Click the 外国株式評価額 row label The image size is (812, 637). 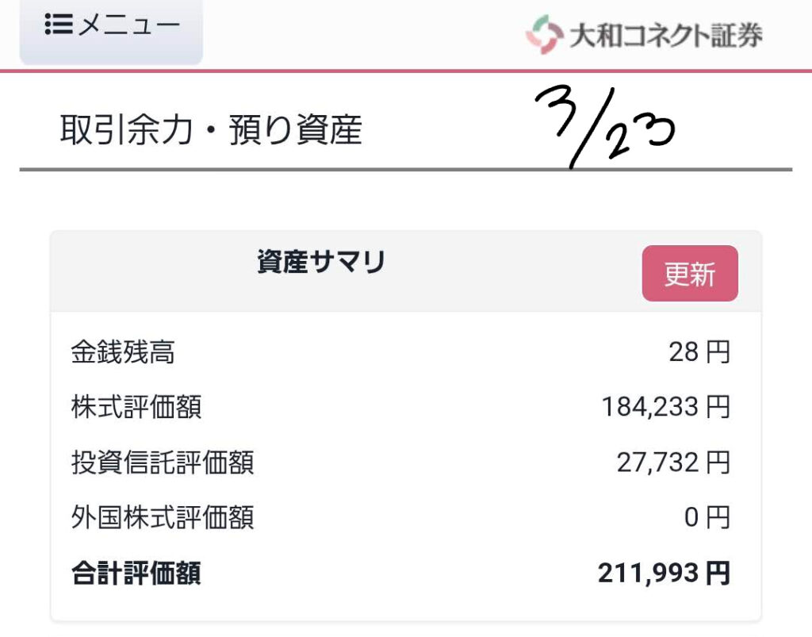(163, 517)
